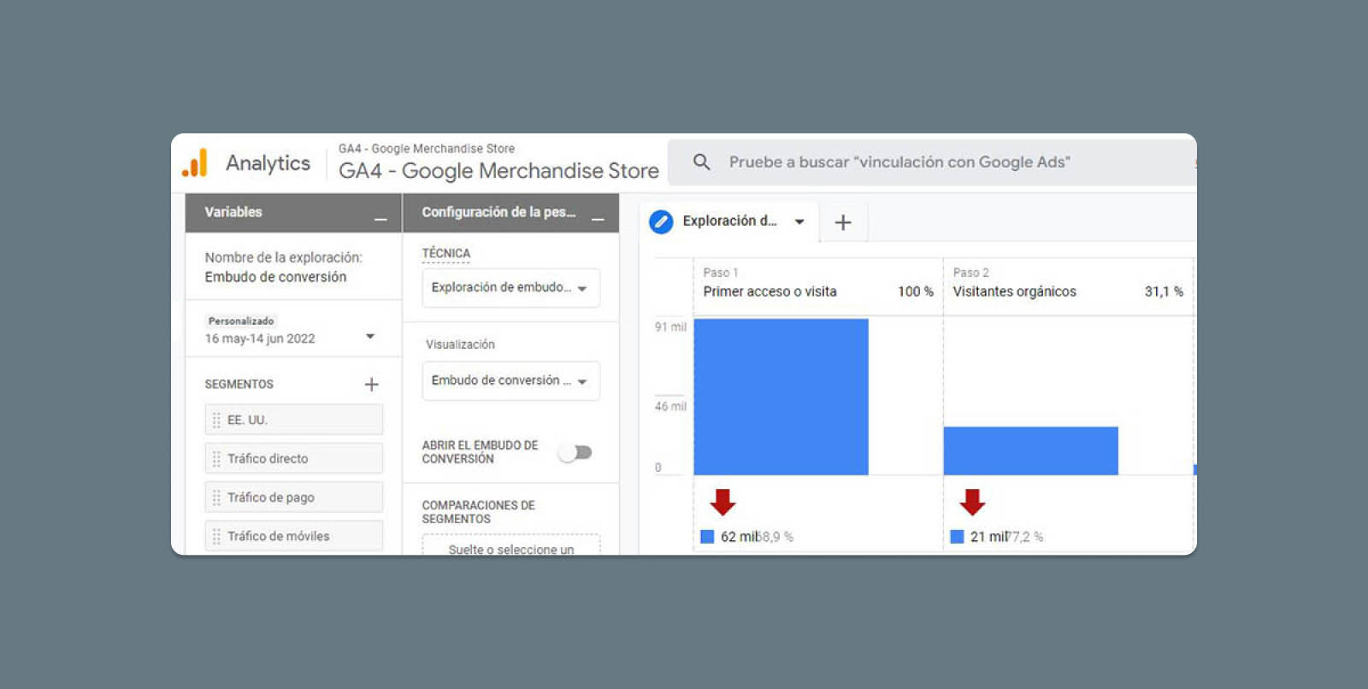Viewport: 1368px width, 689px height.
Task: Click the pencil edit icon on tab
Action: coord(661,221)
